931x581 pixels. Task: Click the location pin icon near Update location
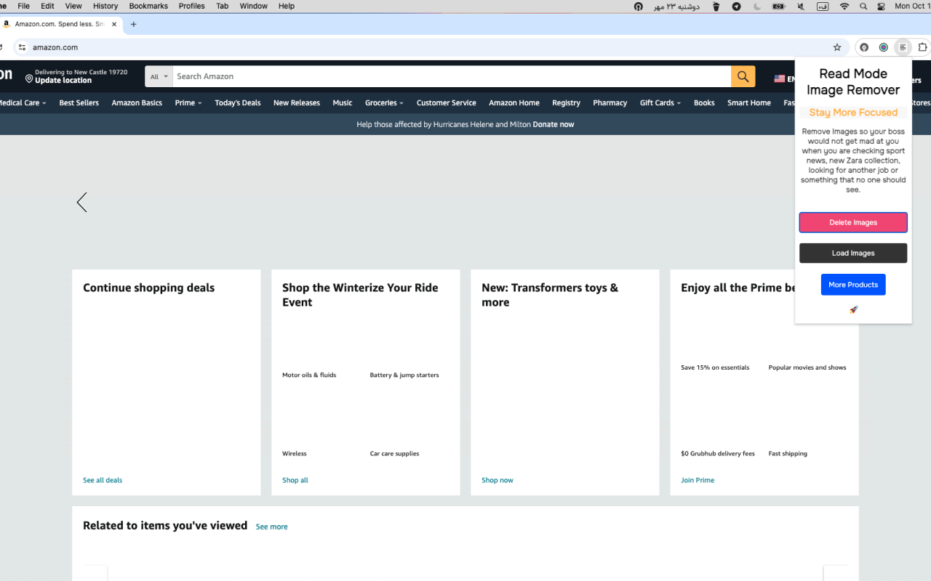click(x=29, y=78)
